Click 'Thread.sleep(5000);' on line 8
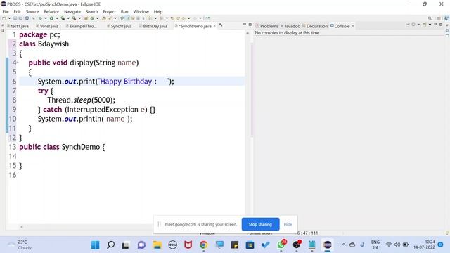 [x=82, y=100]
